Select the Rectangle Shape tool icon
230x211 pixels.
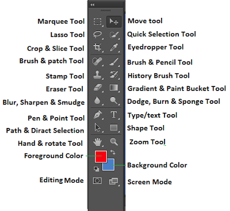pyautogui.click(x=114, y=127)
